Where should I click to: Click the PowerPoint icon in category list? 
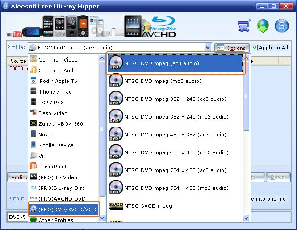point(33,166)
